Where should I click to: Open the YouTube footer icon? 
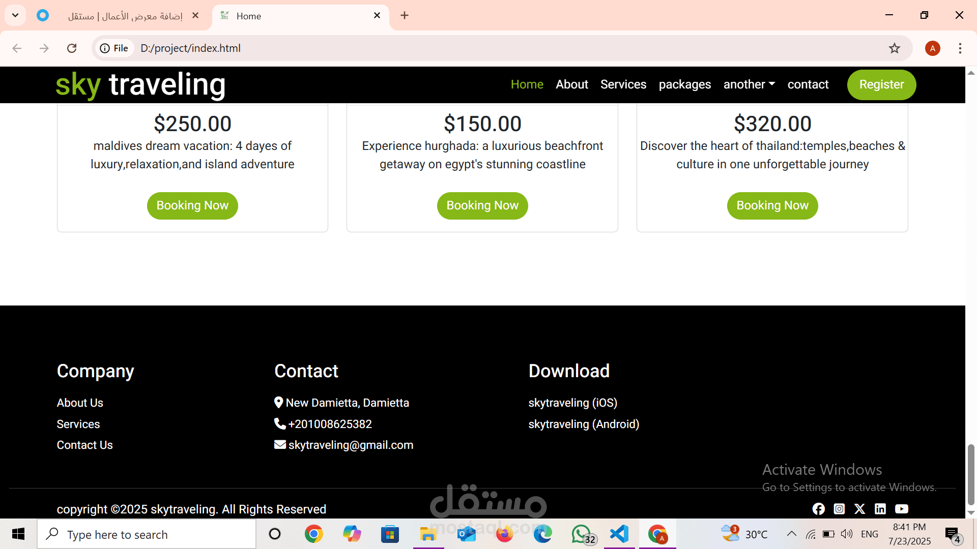pos(901,509)
